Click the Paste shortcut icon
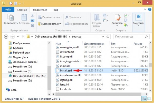This screenshot has width=154, height=103. click(33, 25)
